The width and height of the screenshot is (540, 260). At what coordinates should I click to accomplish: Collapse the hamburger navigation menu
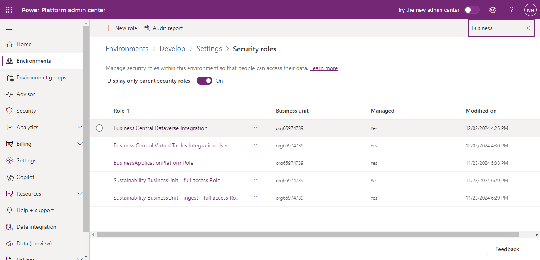(9, 28)
